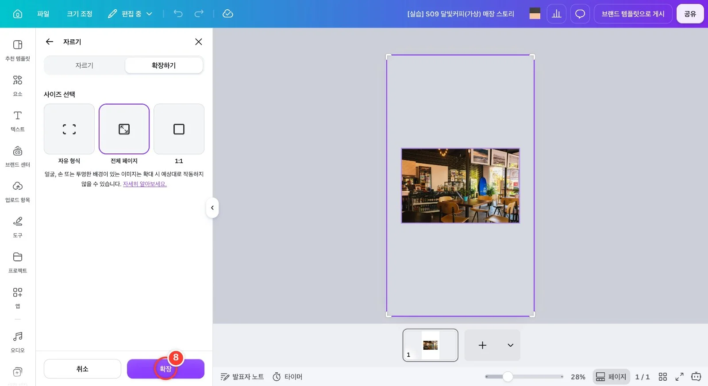Collapse the side panel with the chevron

click(212, 208)
